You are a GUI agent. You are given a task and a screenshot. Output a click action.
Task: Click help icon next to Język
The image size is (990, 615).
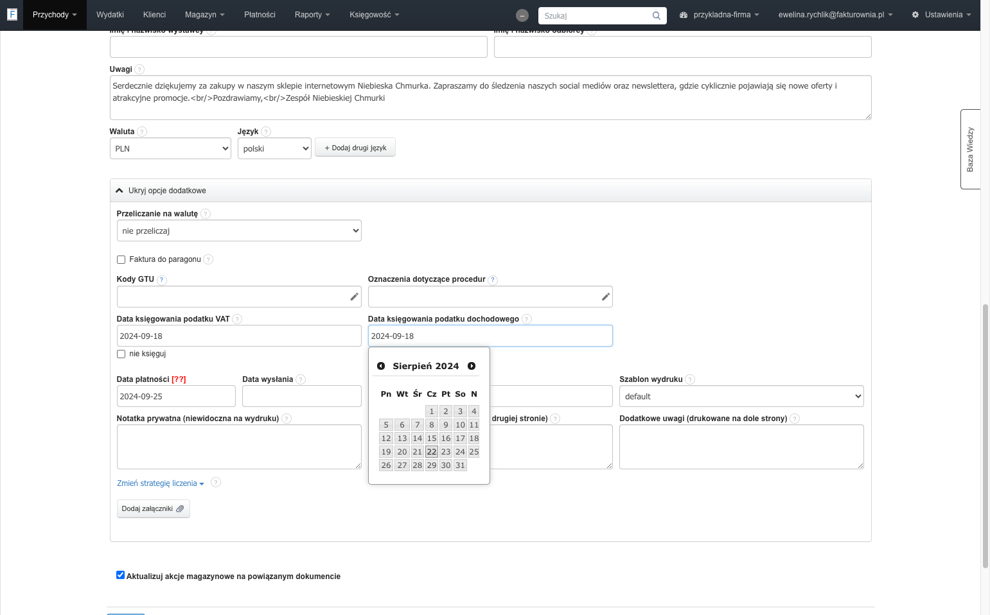(266, 132)
